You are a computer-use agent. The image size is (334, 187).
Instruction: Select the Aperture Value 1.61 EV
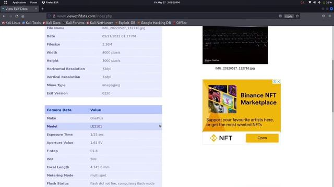click(96, 143)
